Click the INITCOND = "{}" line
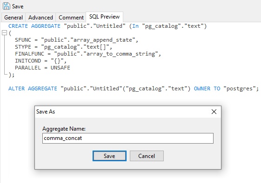261x183 pixels. click(41, 61)
